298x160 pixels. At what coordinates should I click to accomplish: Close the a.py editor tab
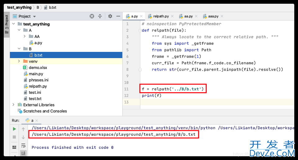141,16
